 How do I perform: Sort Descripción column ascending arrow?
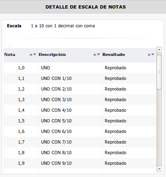(95, 55)
